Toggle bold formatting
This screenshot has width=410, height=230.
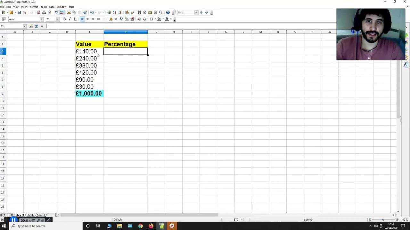click(x=64, y=19)
